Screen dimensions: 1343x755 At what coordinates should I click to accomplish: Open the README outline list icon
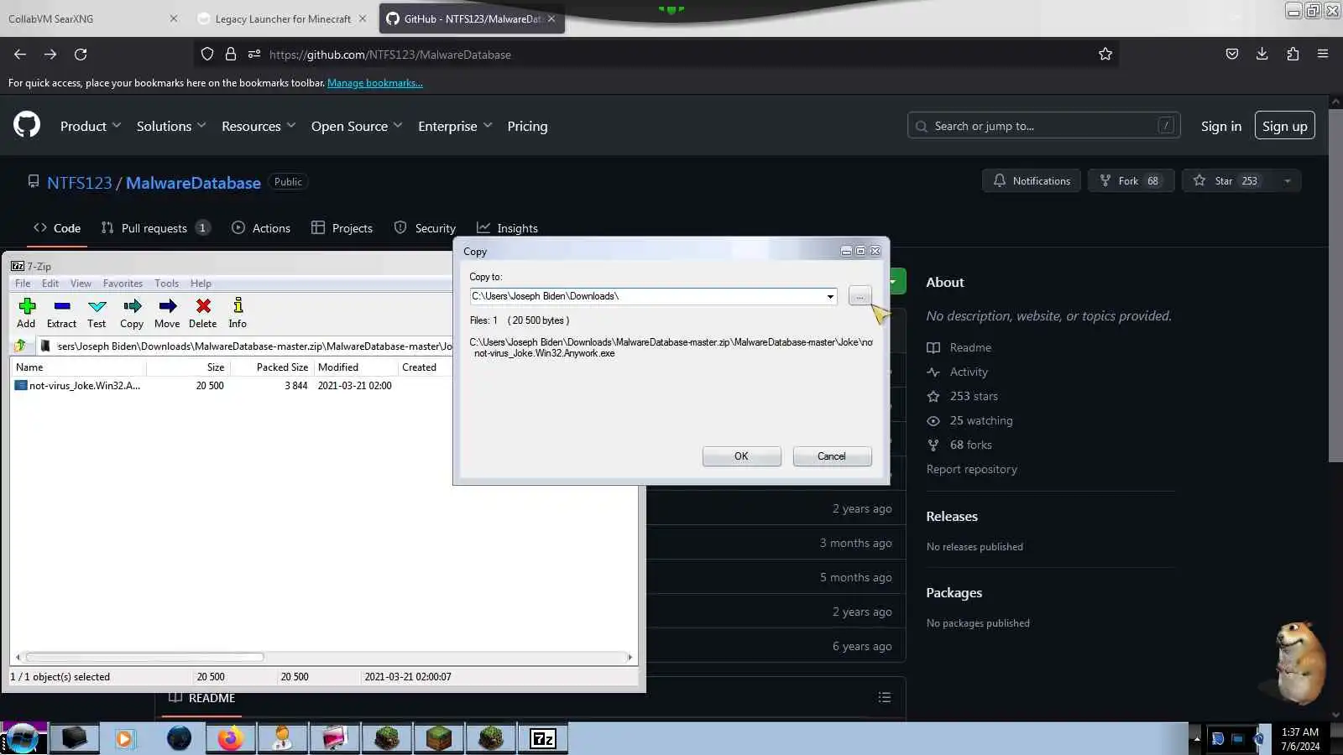(x=885, y=697)
